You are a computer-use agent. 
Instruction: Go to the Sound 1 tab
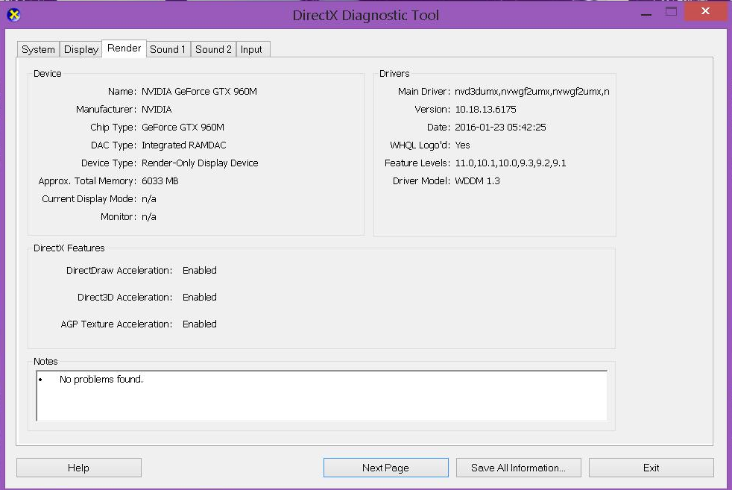pos(168,49)
